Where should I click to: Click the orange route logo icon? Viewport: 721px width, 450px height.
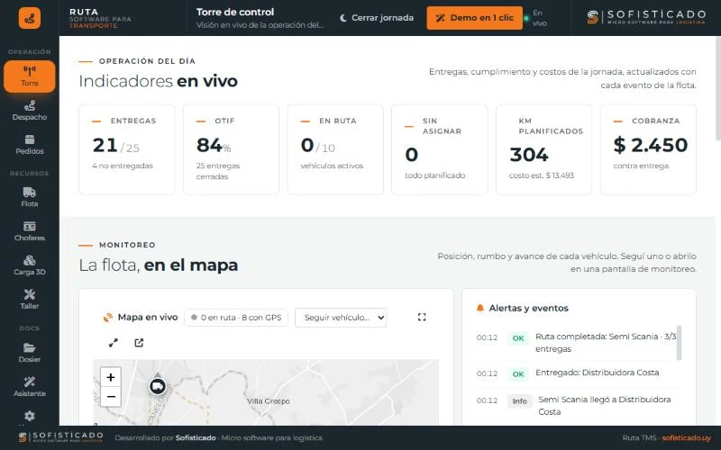tap(30, 18)
